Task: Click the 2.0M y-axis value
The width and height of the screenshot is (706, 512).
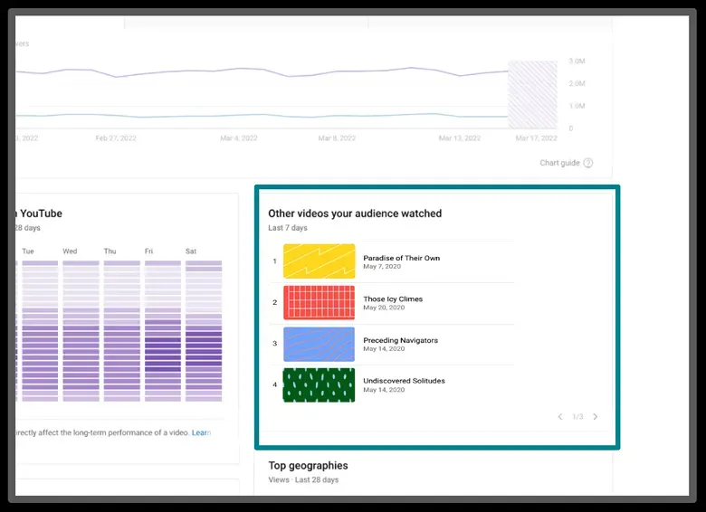Action: 577,83
